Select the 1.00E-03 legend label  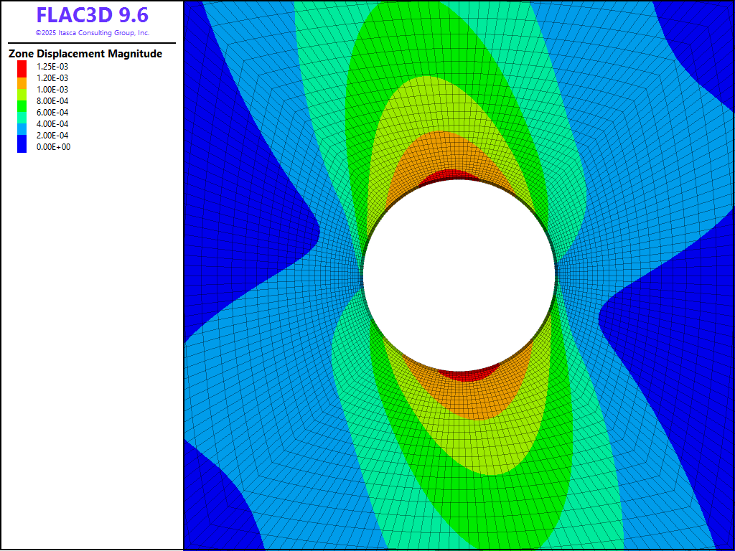[52, 90]
